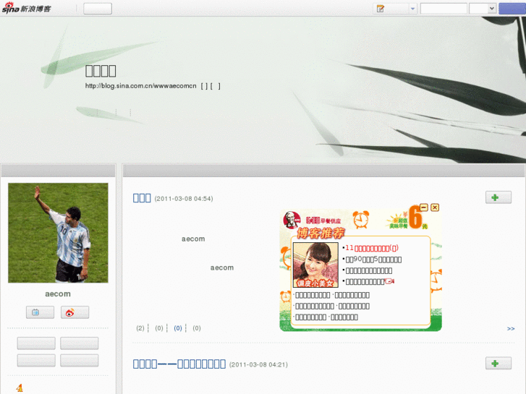The width and height of the screenshot is (526, 394).
Task: Minimize the blog recommendation popup ad
Action: click(424, 207)
